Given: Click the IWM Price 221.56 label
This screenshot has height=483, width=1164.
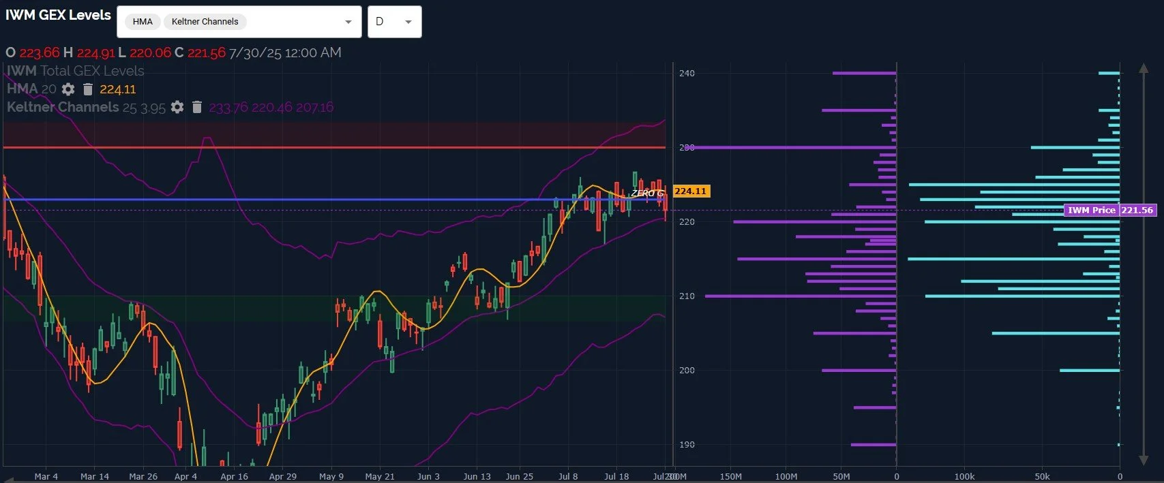Looking at the screenshot, I should (x=1110, y=210).
